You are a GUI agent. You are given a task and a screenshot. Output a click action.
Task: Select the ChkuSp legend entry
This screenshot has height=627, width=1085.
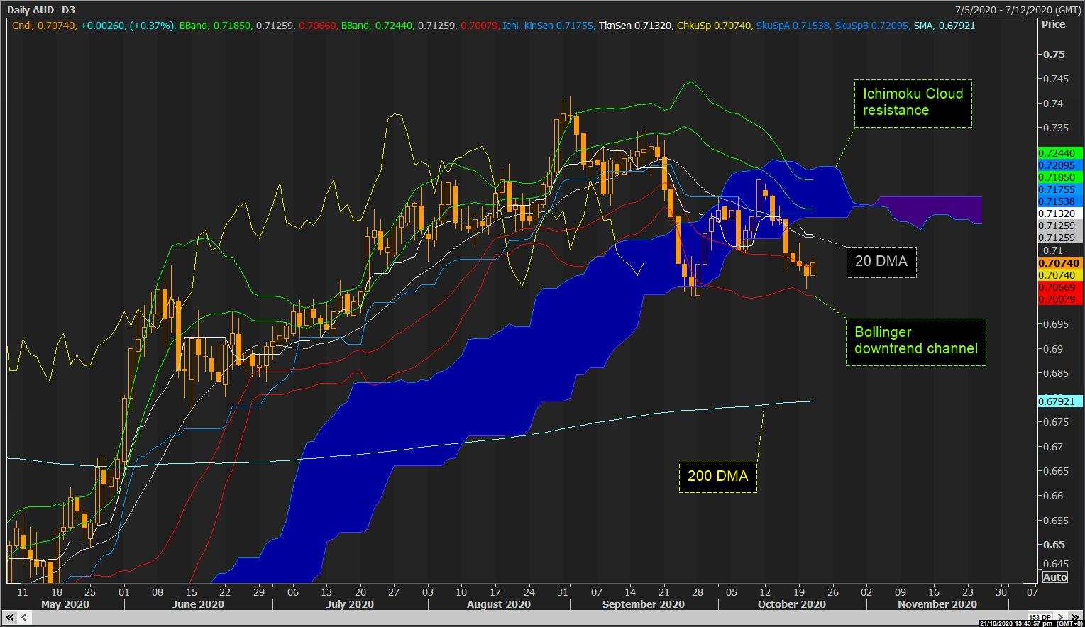715,26
